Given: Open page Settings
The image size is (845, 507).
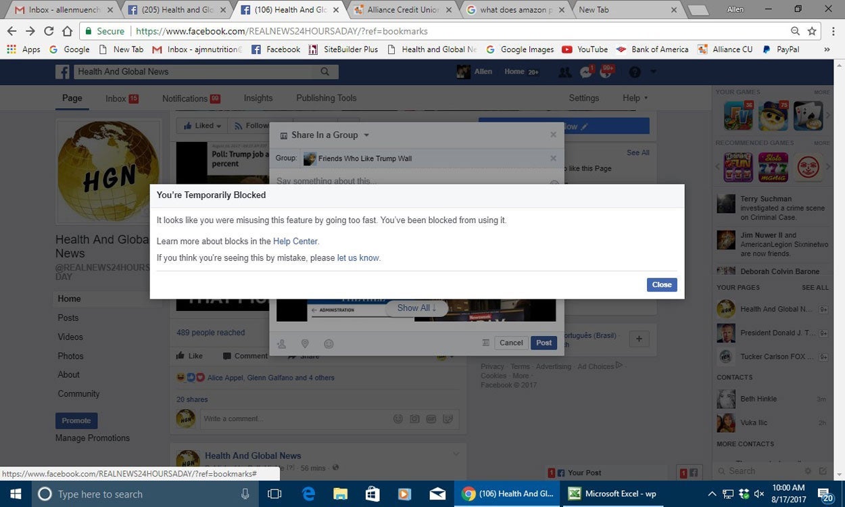Looking at the screenshot, I should click(584, 98).
